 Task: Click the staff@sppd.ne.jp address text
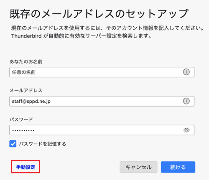(x=31, y=101)
